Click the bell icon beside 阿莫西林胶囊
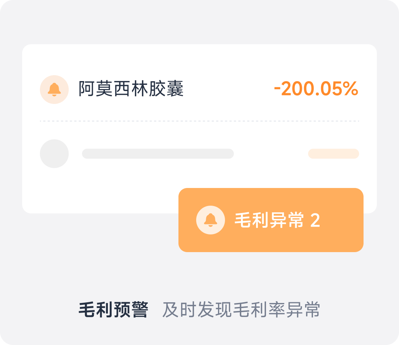 click(54, 90)
